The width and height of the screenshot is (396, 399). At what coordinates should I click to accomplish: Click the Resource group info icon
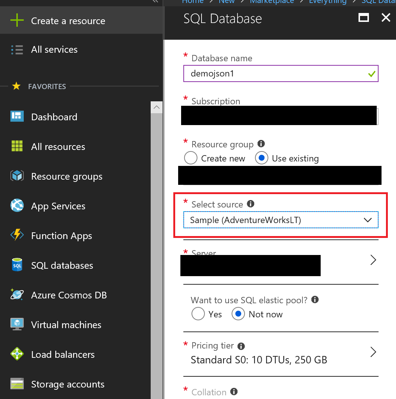pyautogui.click(x=261, y=144)
